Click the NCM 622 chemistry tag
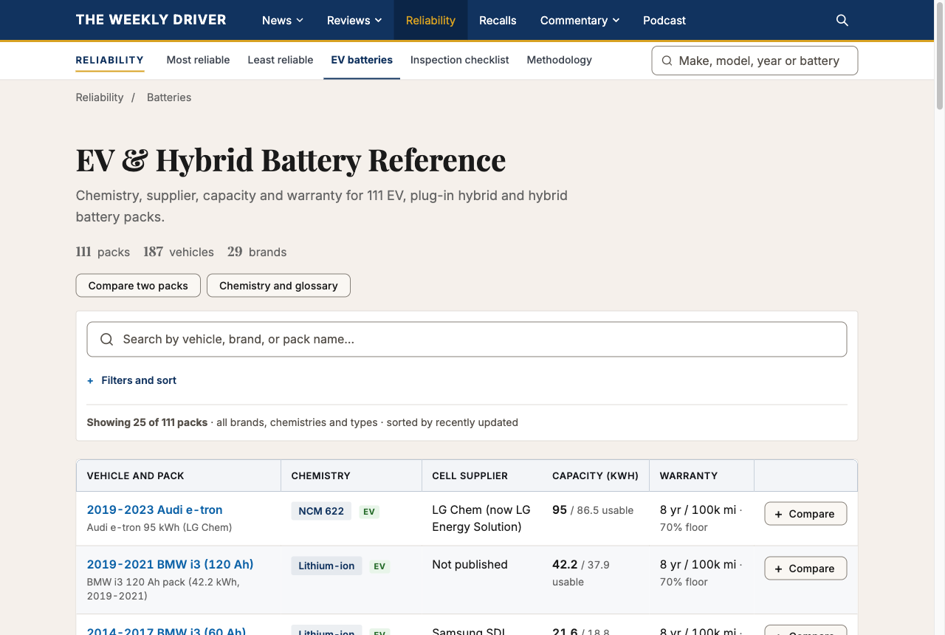Image resolution: width=945 pixels, height=635 pixels. tap(321, 511)
